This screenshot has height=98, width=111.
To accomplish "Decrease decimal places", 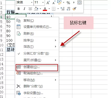I will [x=68, y=9].
